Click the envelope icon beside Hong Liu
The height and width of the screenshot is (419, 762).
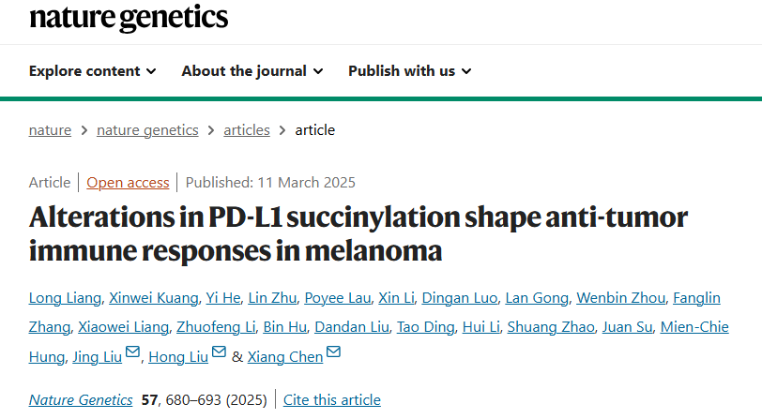219,353
